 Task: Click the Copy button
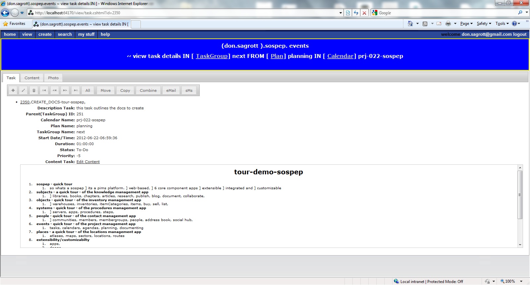click(125, 90)
